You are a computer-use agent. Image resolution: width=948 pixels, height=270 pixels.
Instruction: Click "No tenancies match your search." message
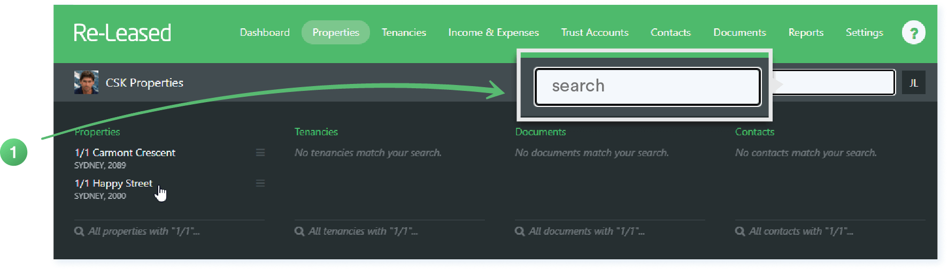(368, 152)
